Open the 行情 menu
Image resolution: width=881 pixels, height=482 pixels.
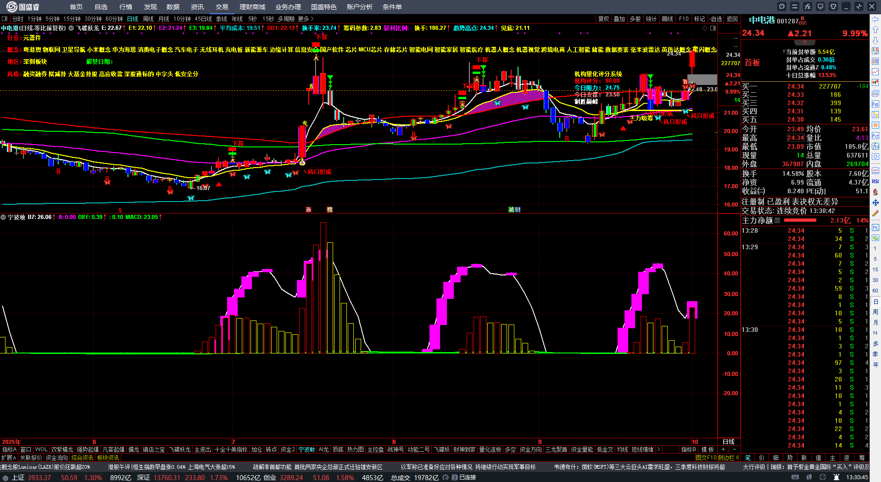point(126,7)
